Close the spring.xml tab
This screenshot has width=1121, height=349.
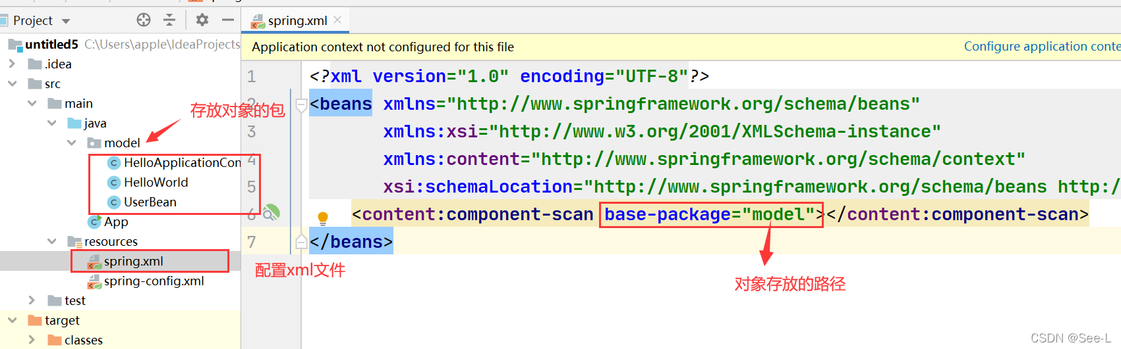click(x=337, y=20)
